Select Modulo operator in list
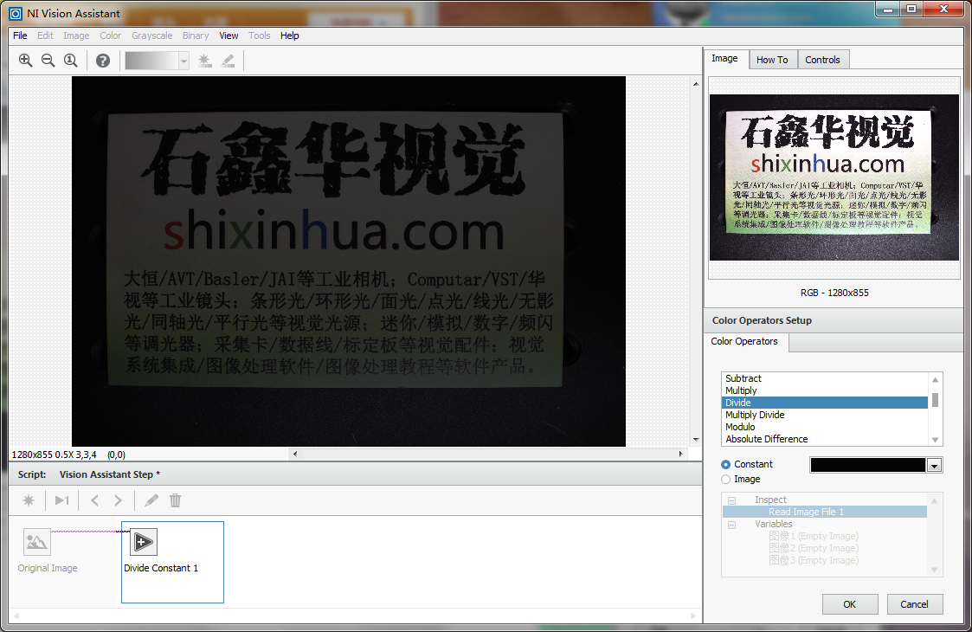The height and width of the screenshot is (632, 972). point(825,427)
